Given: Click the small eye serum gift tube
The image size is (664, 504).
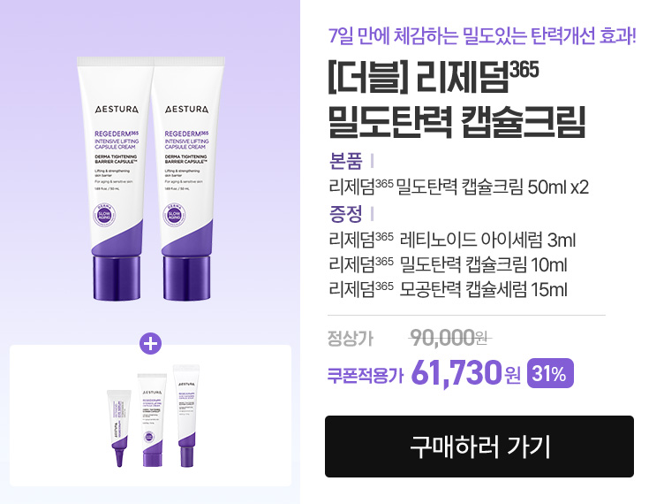Looking at the screenshot, I should (118, 428).
